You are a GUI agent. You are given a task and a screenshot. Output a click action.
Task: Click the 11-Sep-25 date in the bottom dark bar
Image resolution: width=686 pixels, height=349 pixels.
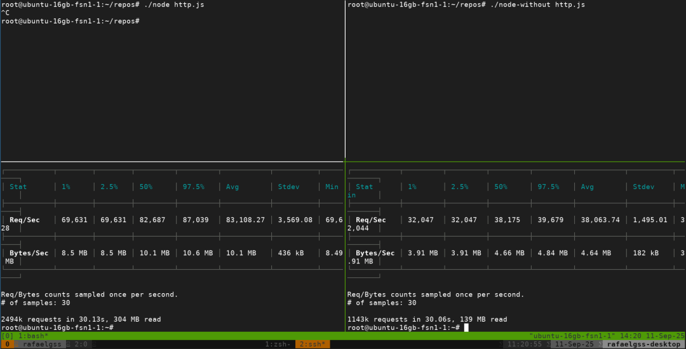coord(574,344)
